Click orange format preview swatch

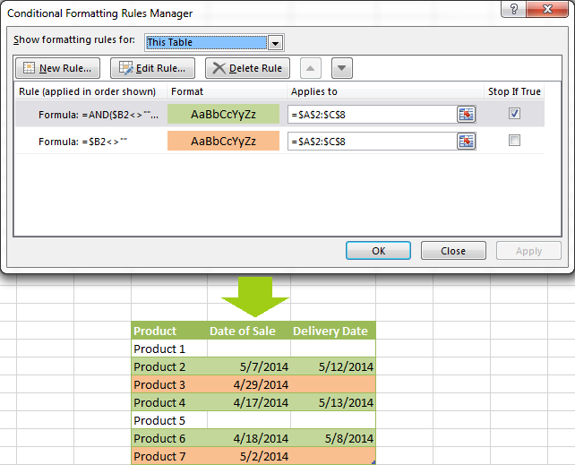(223, 141)
